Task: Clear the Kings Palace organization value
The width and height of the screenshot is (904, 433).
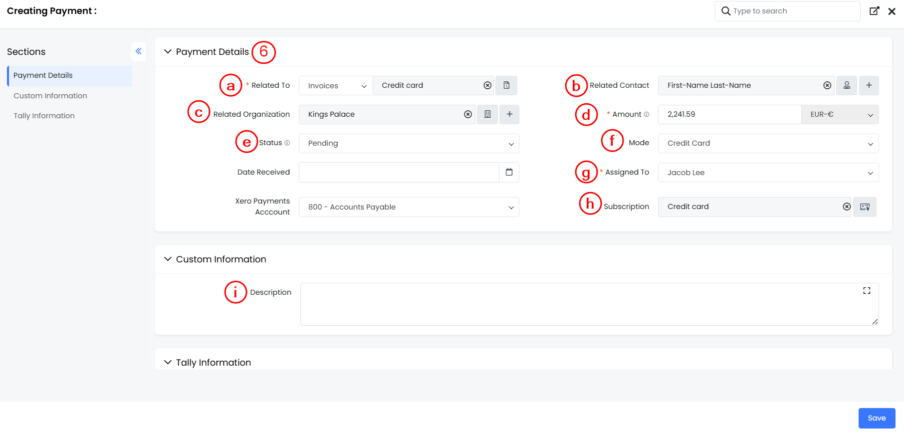Action: tap(468, 114)
